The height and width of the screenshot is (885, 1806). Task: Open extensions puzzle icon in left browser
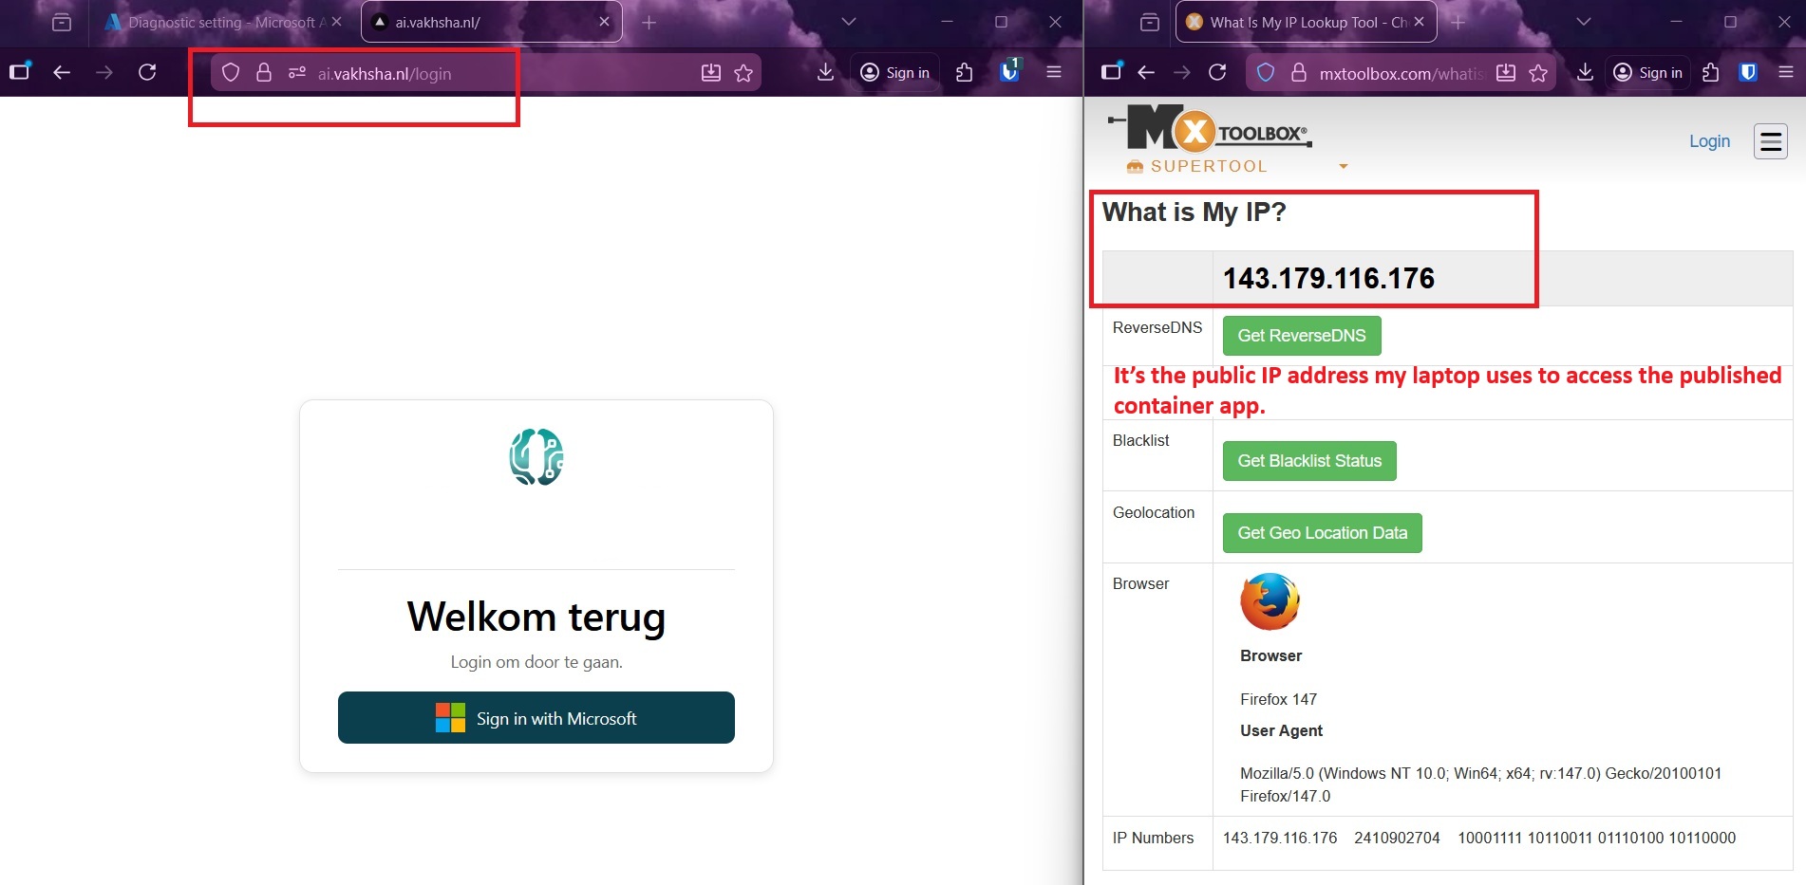964,72
